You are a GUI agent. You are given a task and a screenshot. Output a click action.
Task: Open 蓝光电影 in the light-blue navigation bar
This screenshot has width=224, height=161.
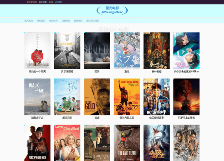(x=78, y=21)
